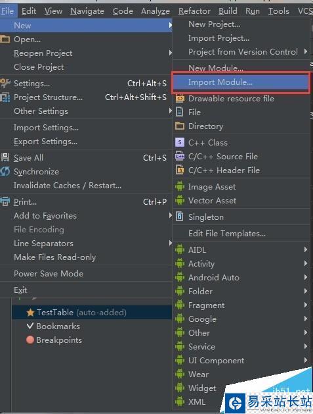Image resolution: width=313 pixels, height=414 pixels.
Task: Click the Synchronize refresh icon
Action: (x=5, y=171)
